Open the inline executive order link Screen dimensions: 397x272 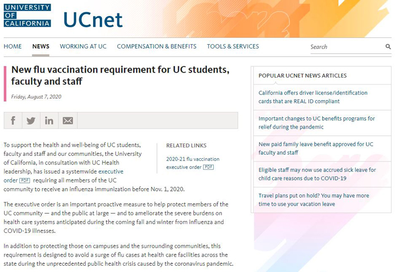coord(64,176)
